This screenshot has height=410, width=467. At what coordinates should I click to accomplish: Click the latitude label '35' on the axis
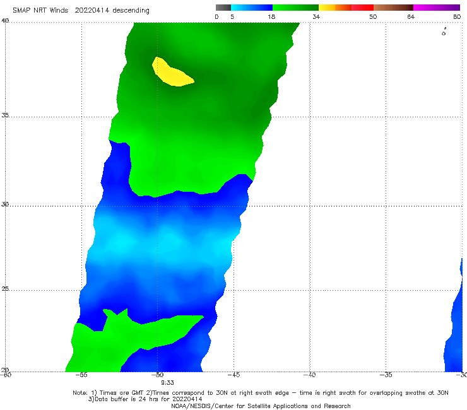(5, 115)
